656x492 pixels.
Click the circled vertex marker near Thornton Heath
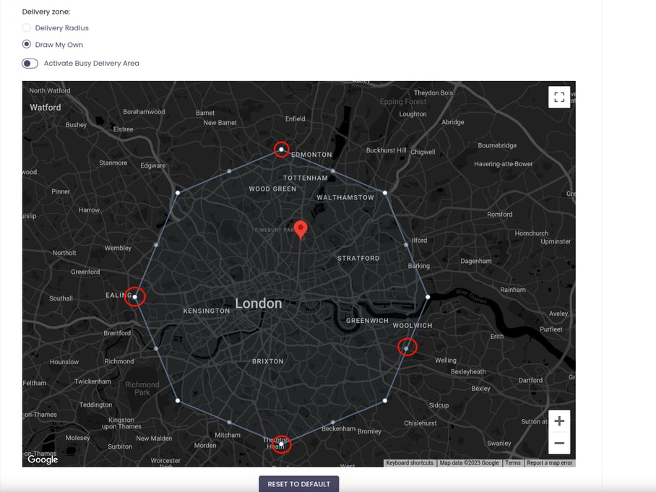[281, 444]
